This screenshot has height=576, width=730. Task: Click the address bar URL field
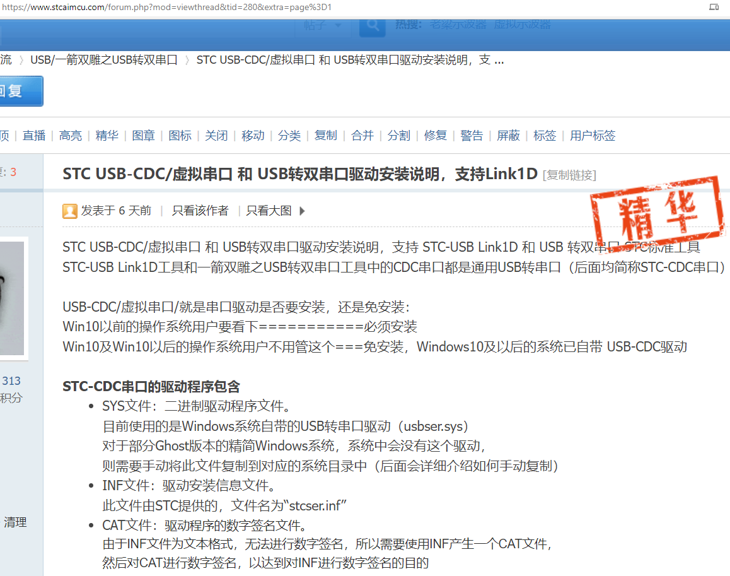(166, 8)
